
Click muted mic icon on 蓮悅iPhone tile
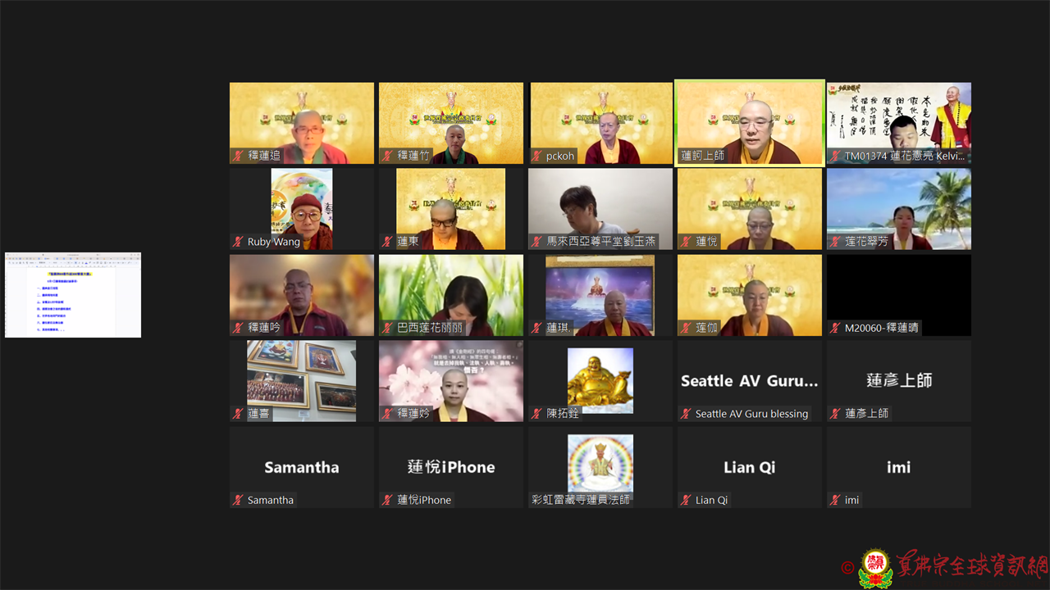pyautogui.click(x=387, y=500)
